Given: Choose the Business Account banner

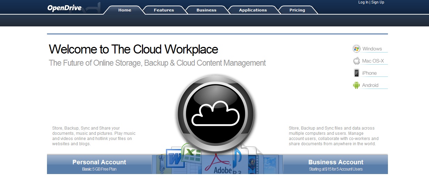Looking at the screenshot, I should (335, 165).
